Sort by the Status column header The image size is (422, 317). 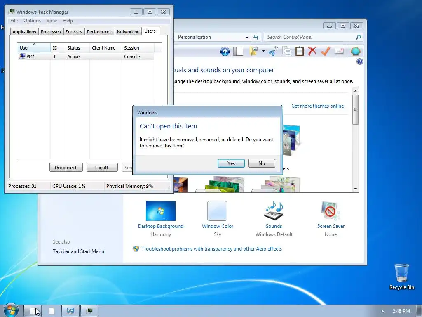tap(77, 48)
